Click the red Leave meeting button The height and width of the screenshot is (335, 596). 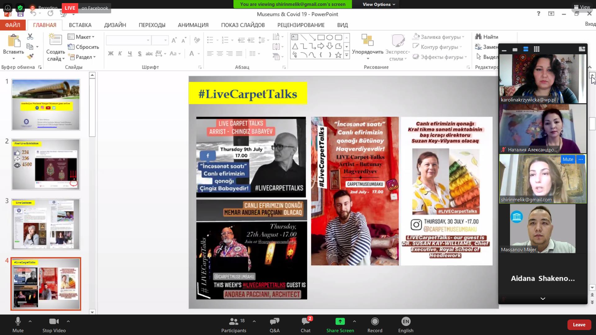pyautogui.click(x=579, y=325)
